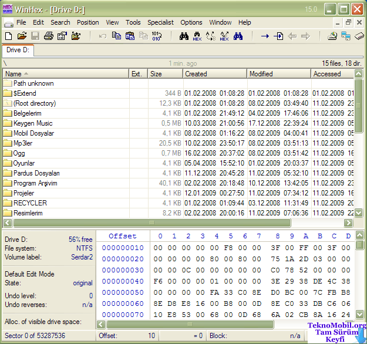Click hex byte F8 at offset 00000010

point(228,248)
